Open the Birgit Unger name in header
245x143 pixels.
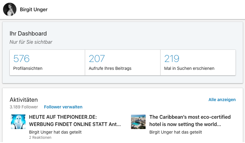tap(33, 9)
